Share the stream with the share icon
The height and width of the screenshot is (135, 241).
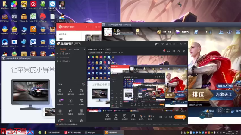[x=184, y=51]
